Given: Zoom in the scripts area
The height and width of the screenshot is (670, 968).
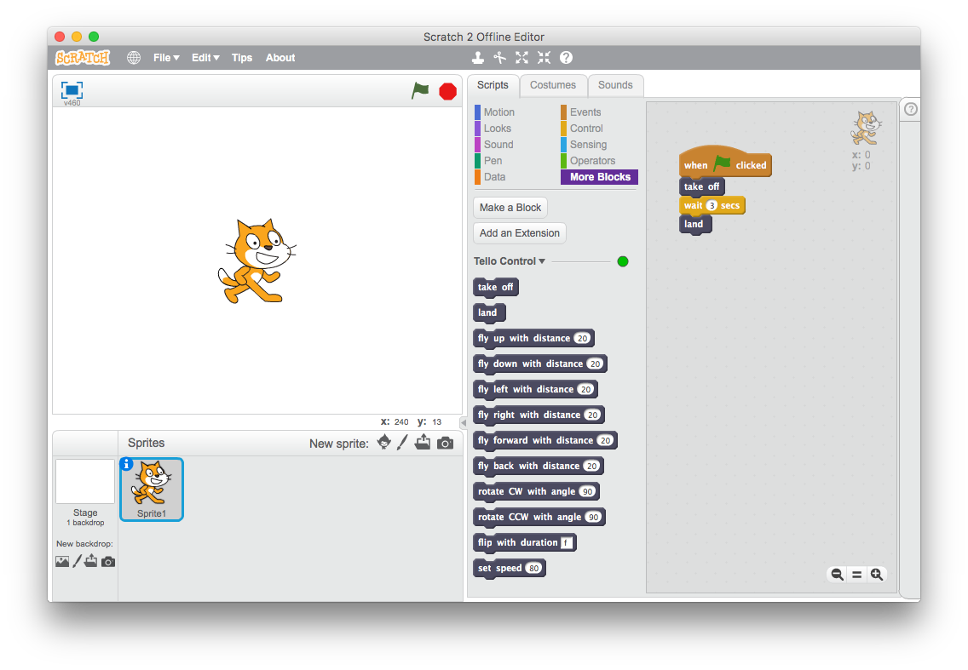Looking at the screenshot, I should (877, 575).
